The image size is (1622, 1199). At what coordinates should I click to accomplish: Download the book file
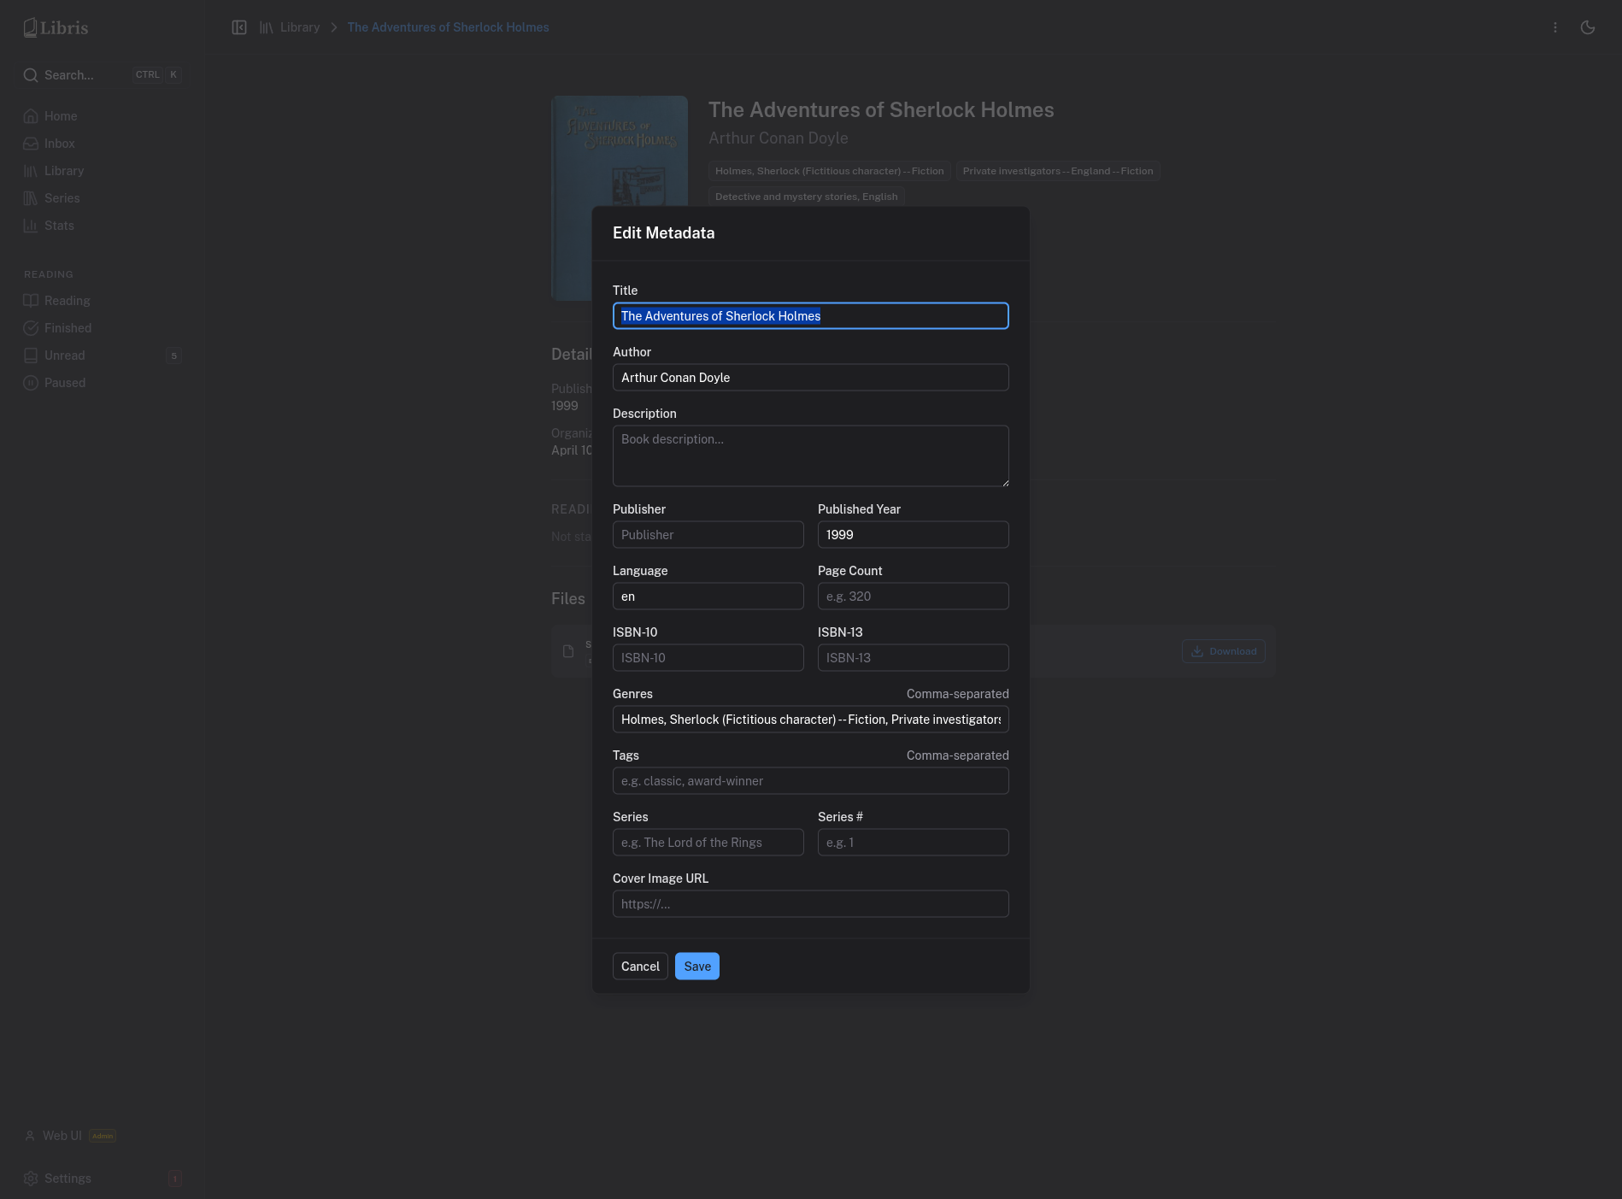pyautogui.click(x=1224, y=651)
